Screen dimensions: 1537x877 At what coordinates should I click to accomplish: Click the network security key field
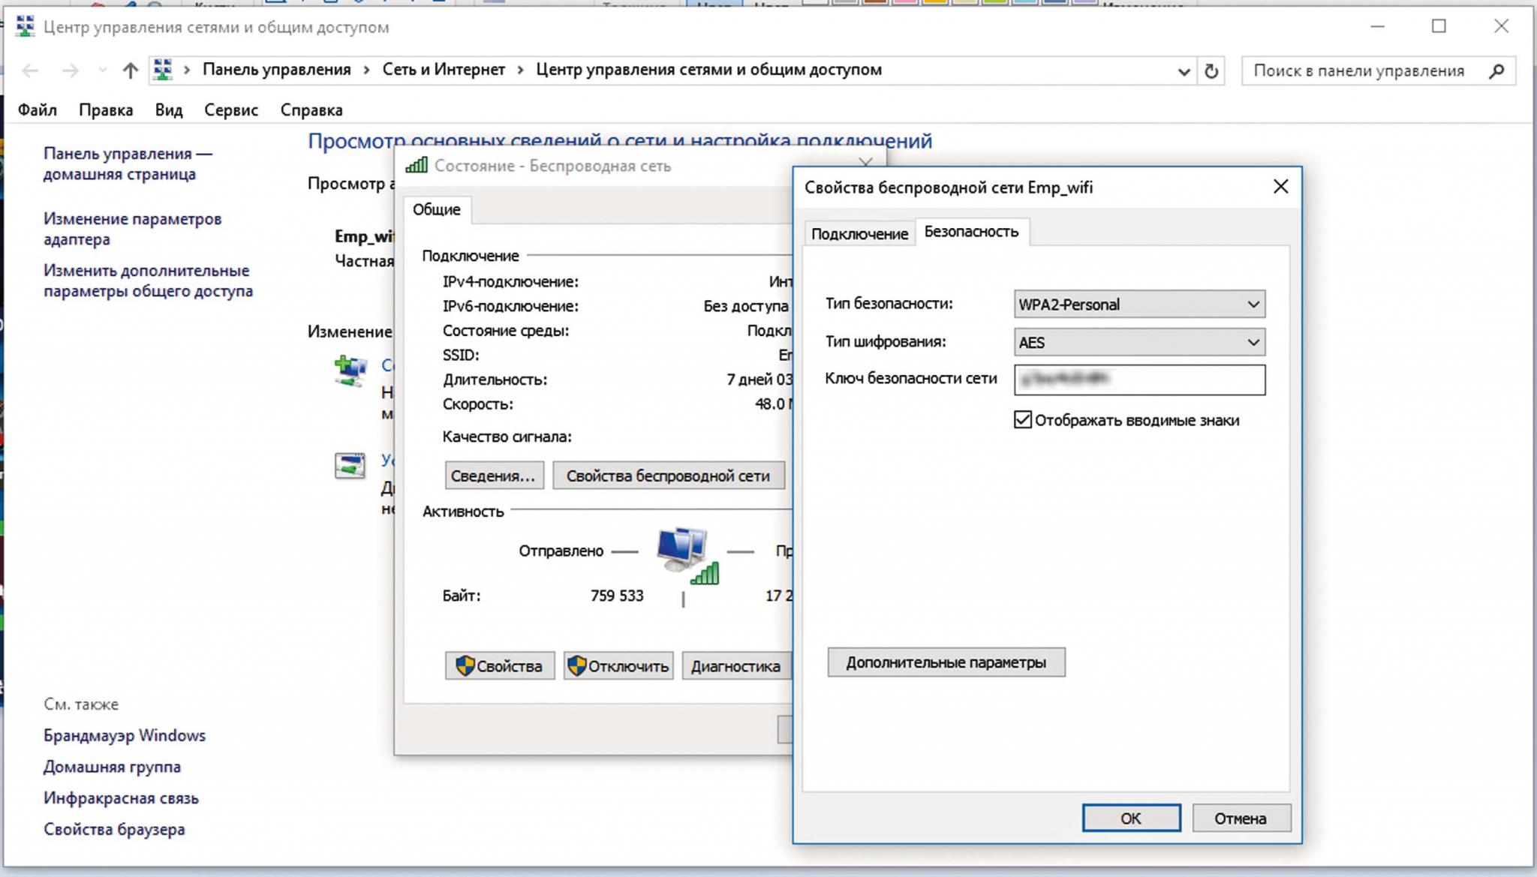pyautogui.click(x=1138, y=380)
